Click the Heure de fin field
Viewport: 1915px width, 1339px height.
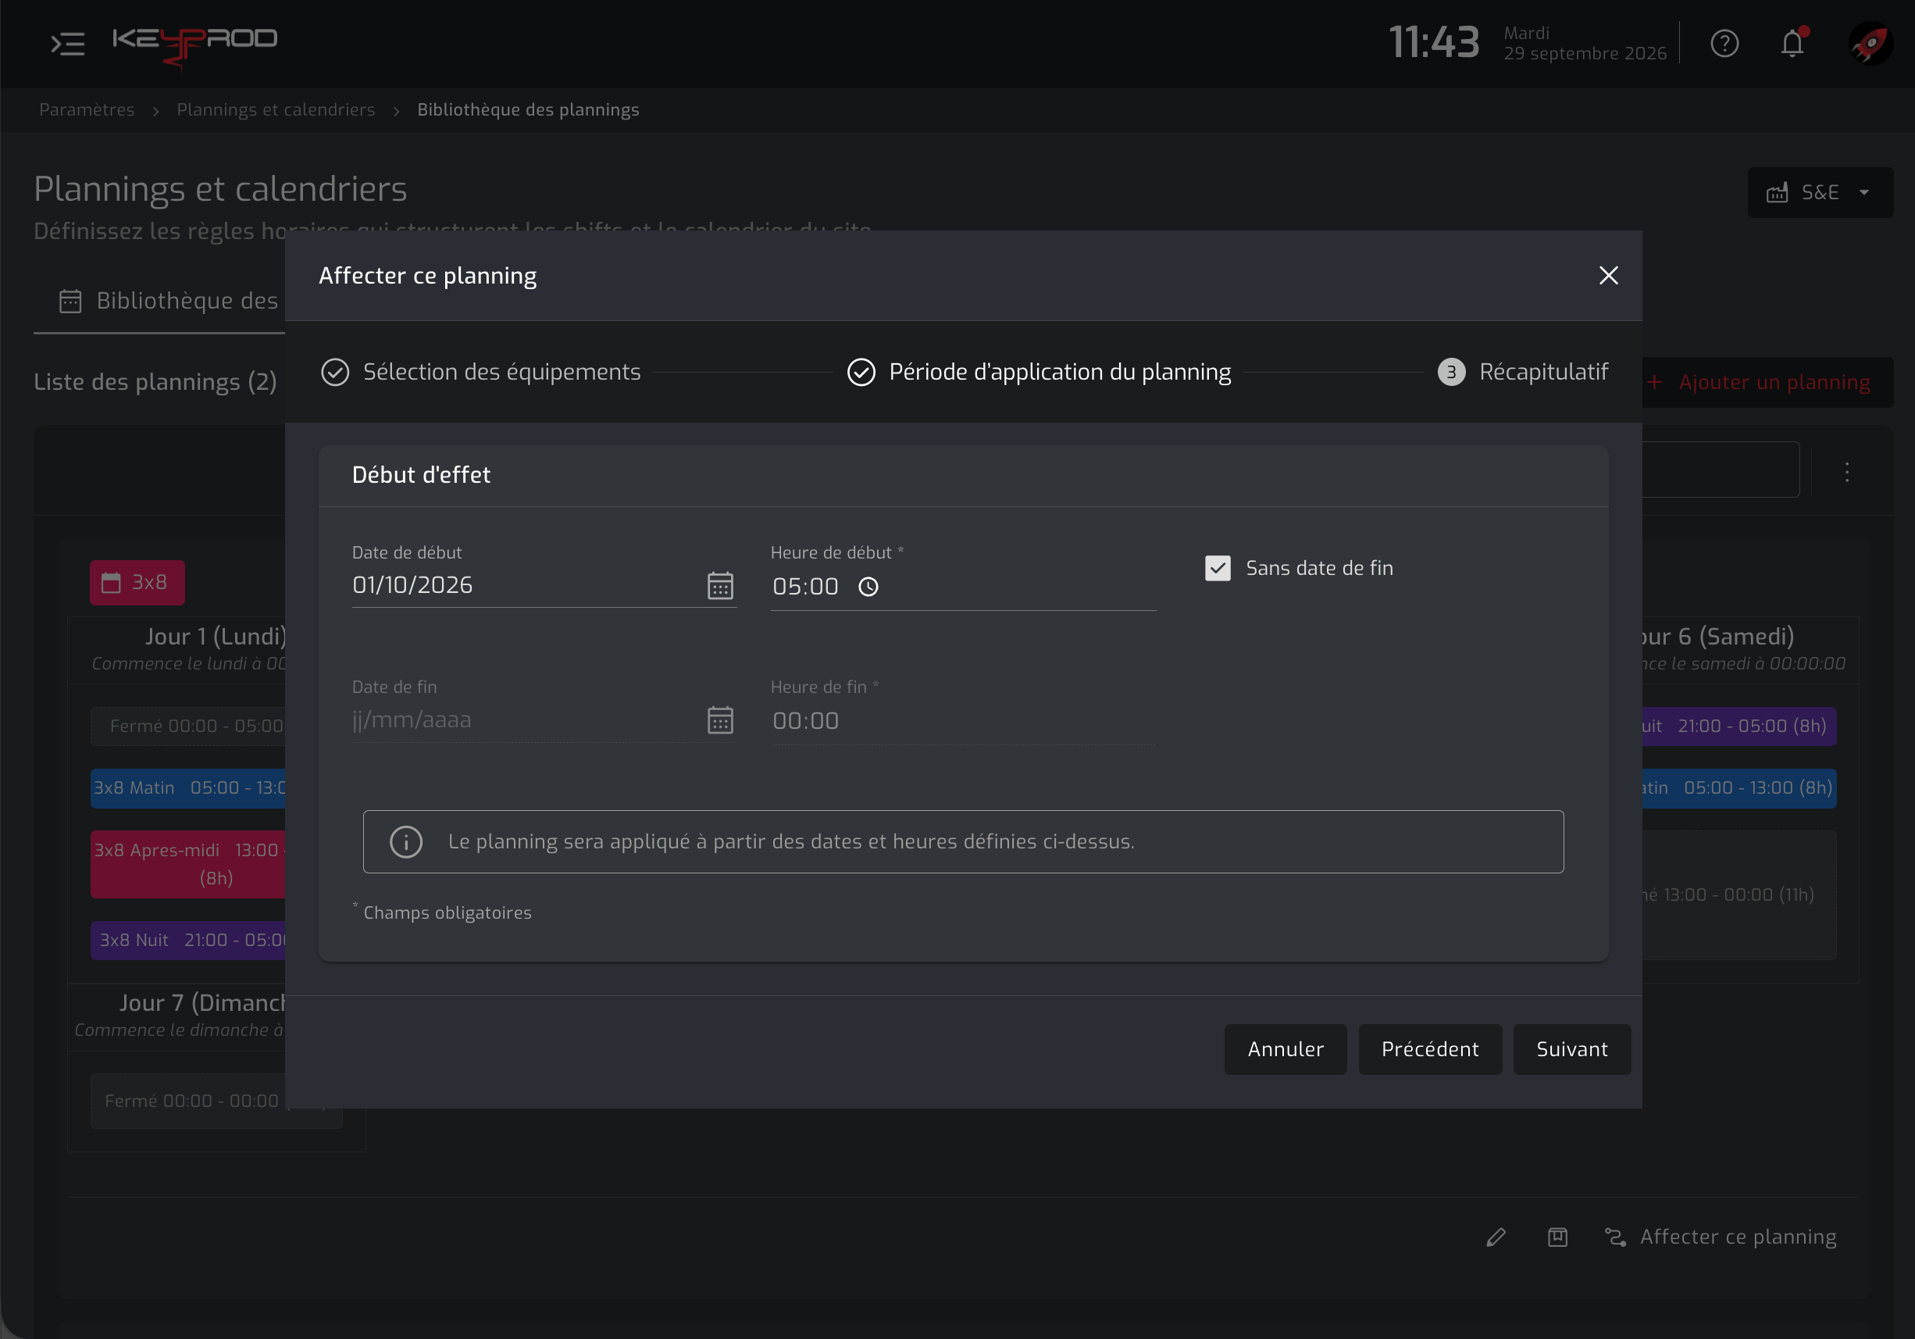[962, 721]
